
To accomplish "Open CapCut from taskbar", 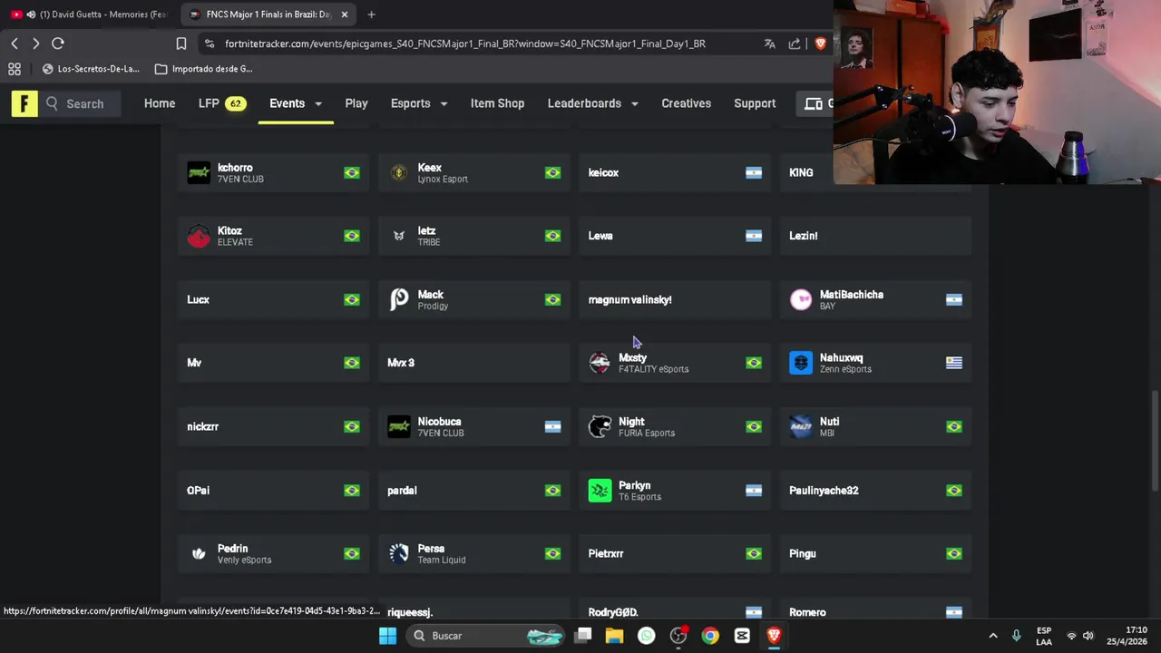I will [742, 636].
